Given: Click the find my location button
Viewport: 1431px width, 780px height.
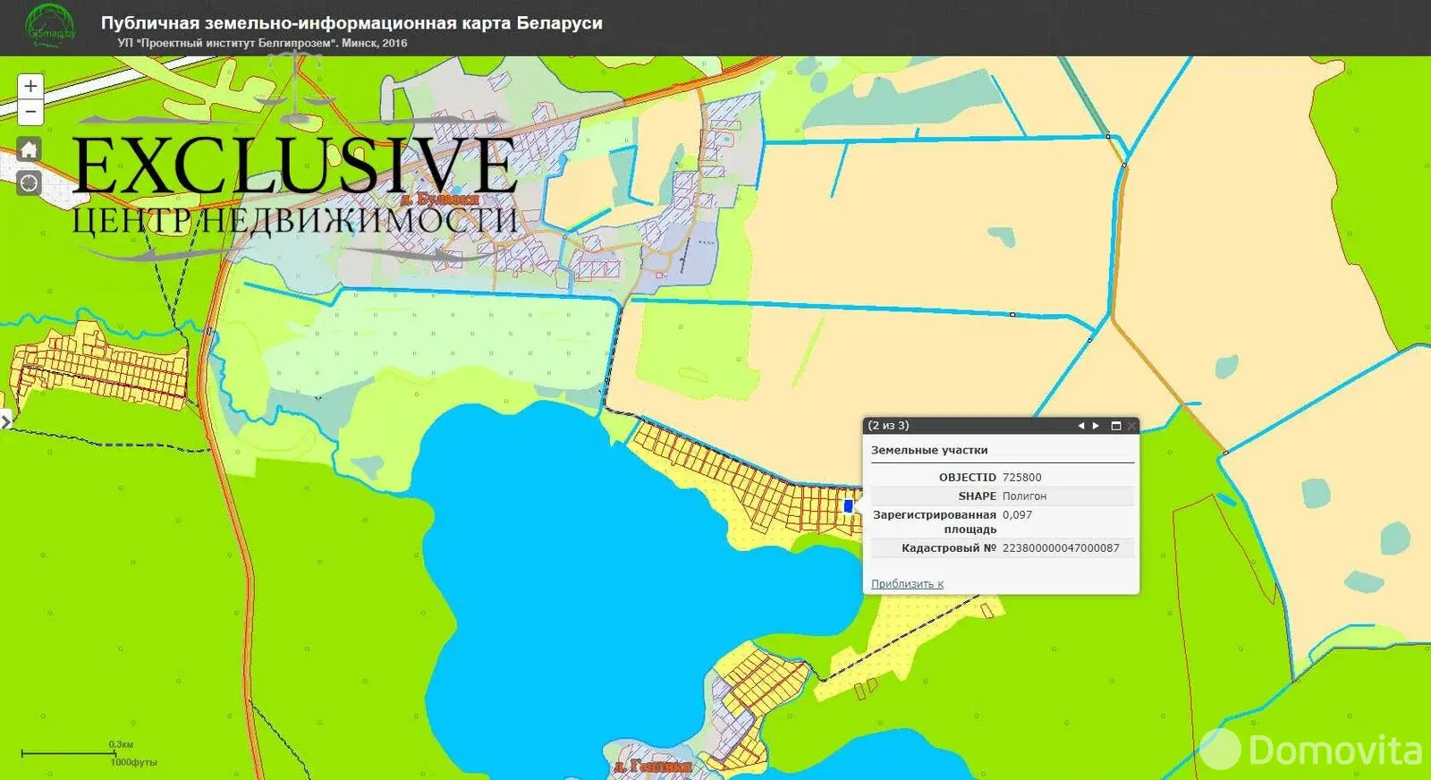Looking at the screenshot, I should [30, 182].
